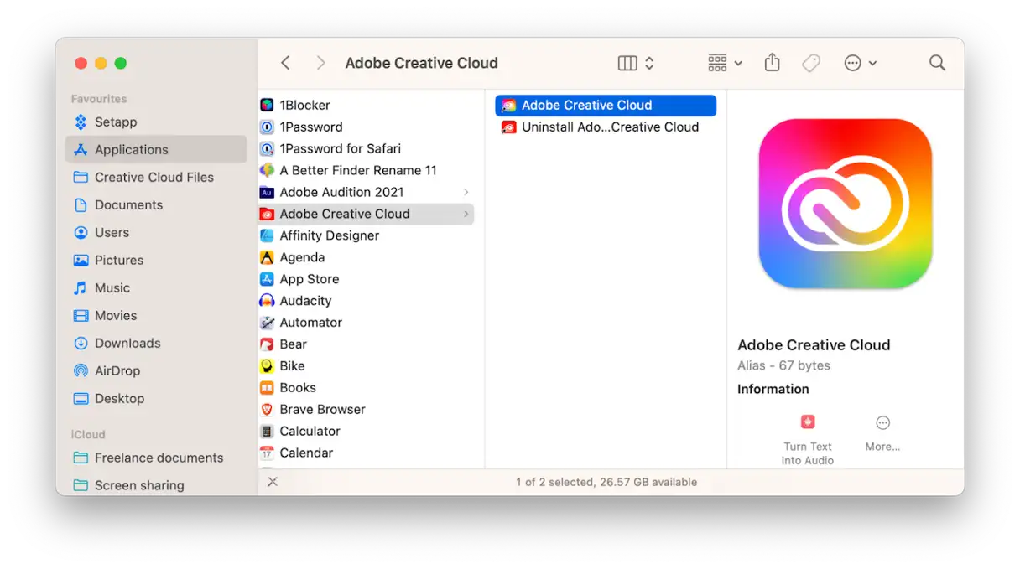Click Turn Text Into Audio action
Viewport: 1020px width, 569px height.
pyautogui.click(x=808, y=439)
